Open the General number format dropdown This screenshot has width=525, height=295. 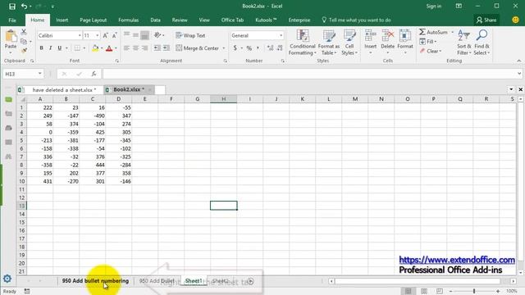[x=281, y=35]
